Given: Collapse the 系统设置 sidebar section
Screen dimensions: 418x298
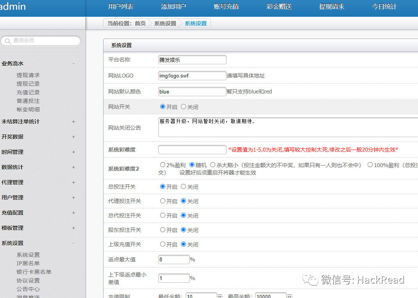Looking at the screenshot, I should pyautogui.click(x=73, y=243).
